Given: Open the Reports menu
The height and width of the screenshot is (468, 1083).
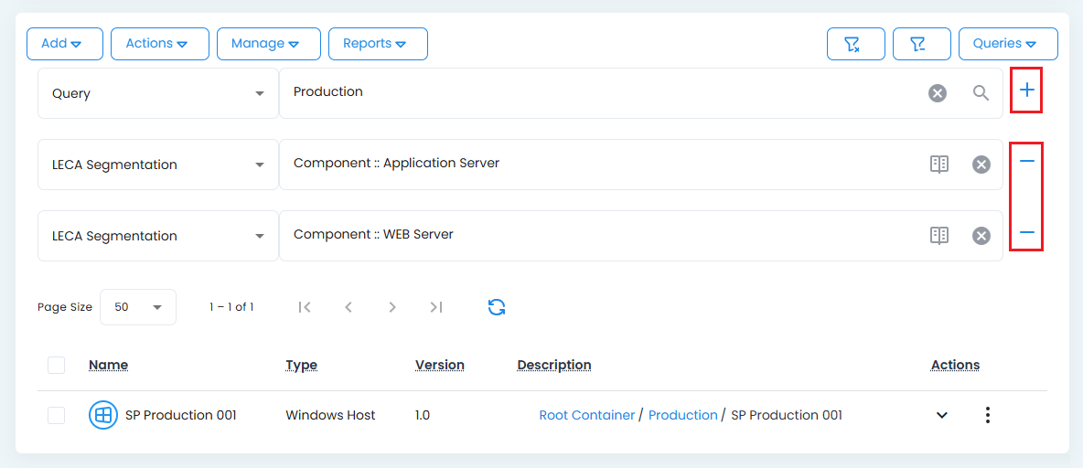Looking at the screenshot, I should [x=377, y=44].
